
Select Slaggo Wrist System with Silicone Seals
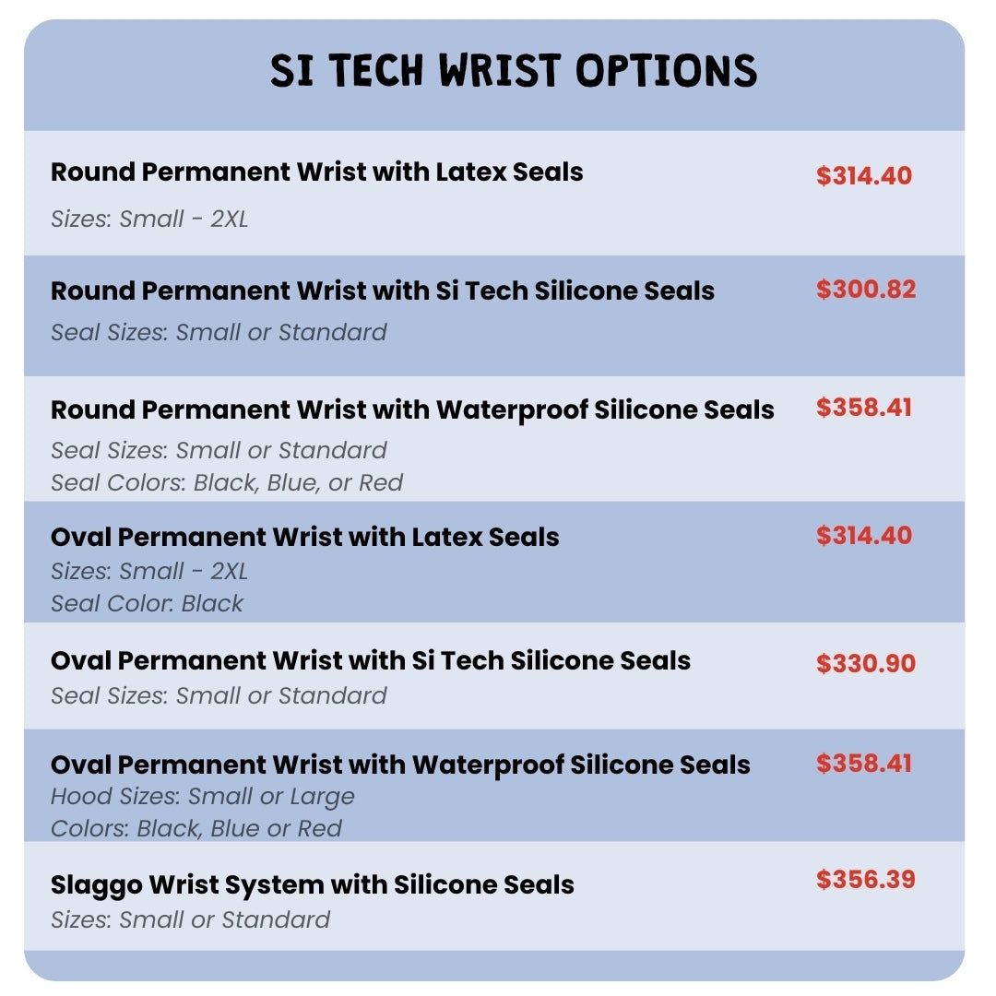coord(312,885)
